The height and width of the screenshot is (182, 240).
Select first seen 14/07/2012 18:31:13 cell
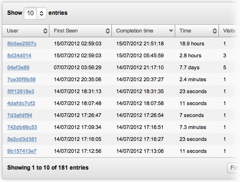pos(78,91)
